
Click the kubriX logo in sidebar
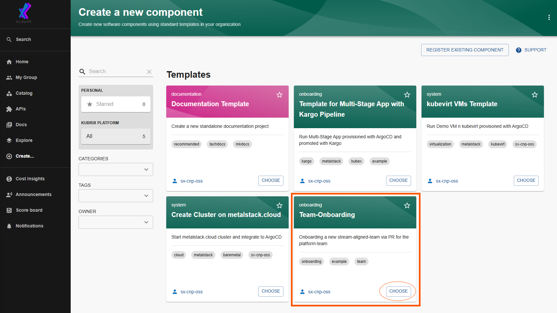coord(25,13)
